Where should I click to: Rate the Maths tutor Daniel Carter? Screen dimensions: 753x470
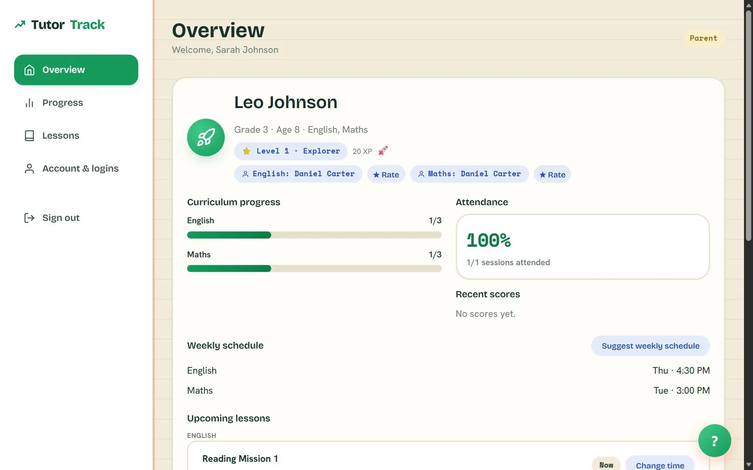pos(552,174)
